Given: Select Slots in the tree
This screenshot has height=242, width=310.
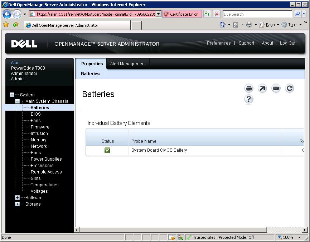Looking at the screenshot, I should (36, 178).
